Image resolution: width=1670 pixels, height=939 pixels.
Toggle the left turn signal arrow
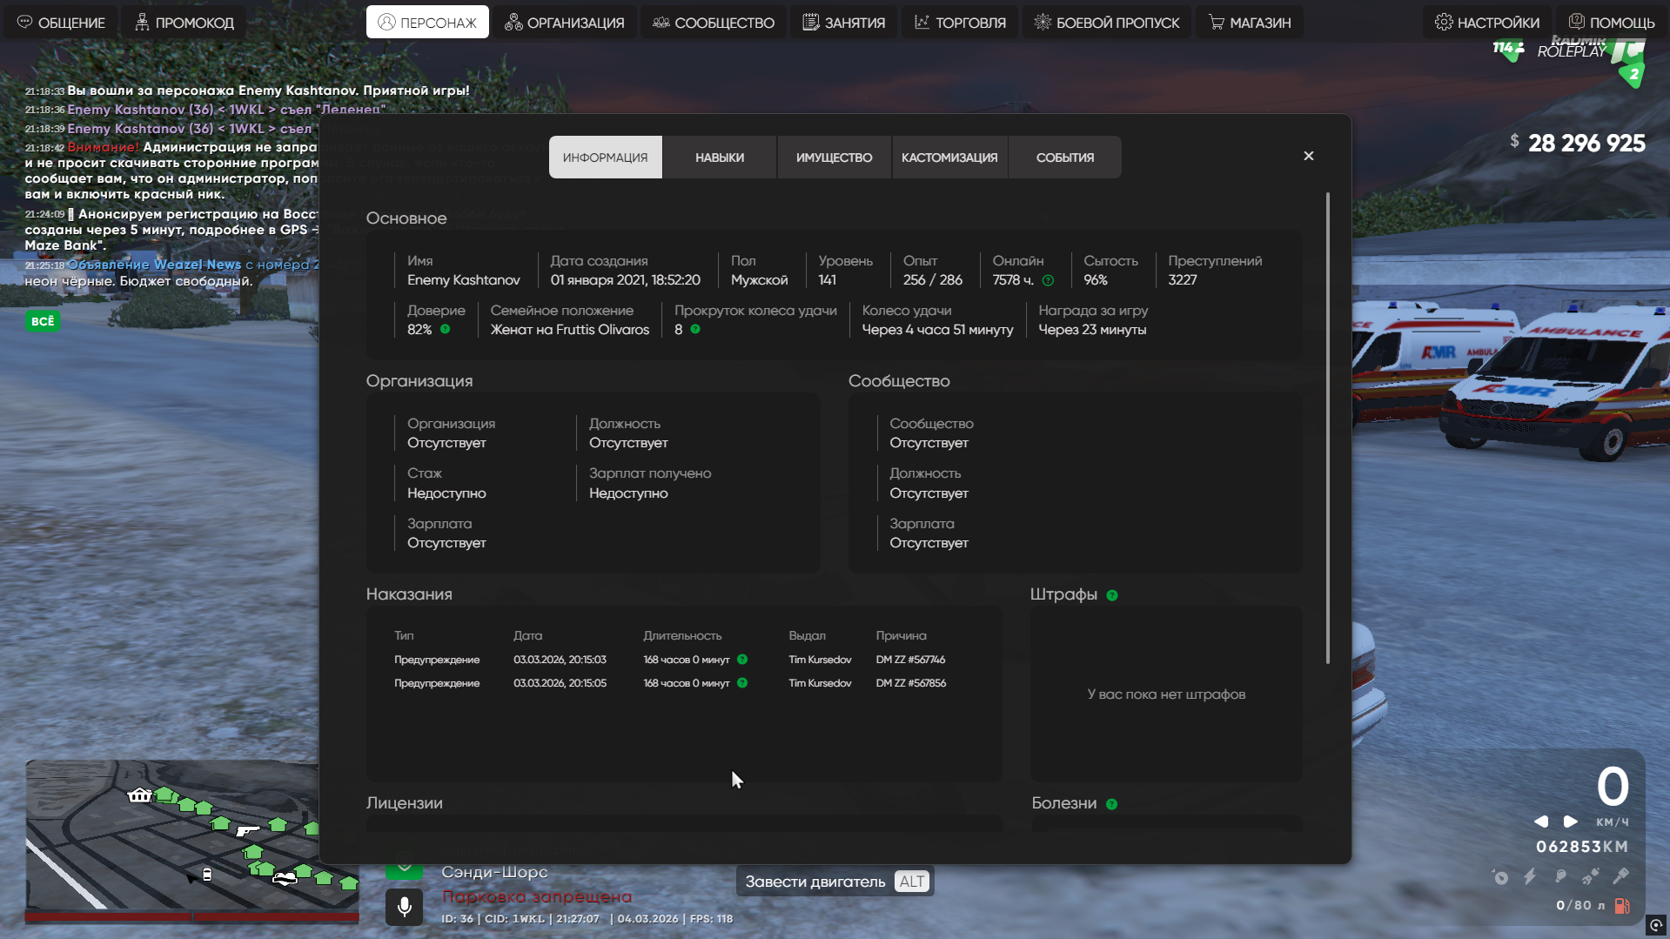click(x=1541, y=822)
